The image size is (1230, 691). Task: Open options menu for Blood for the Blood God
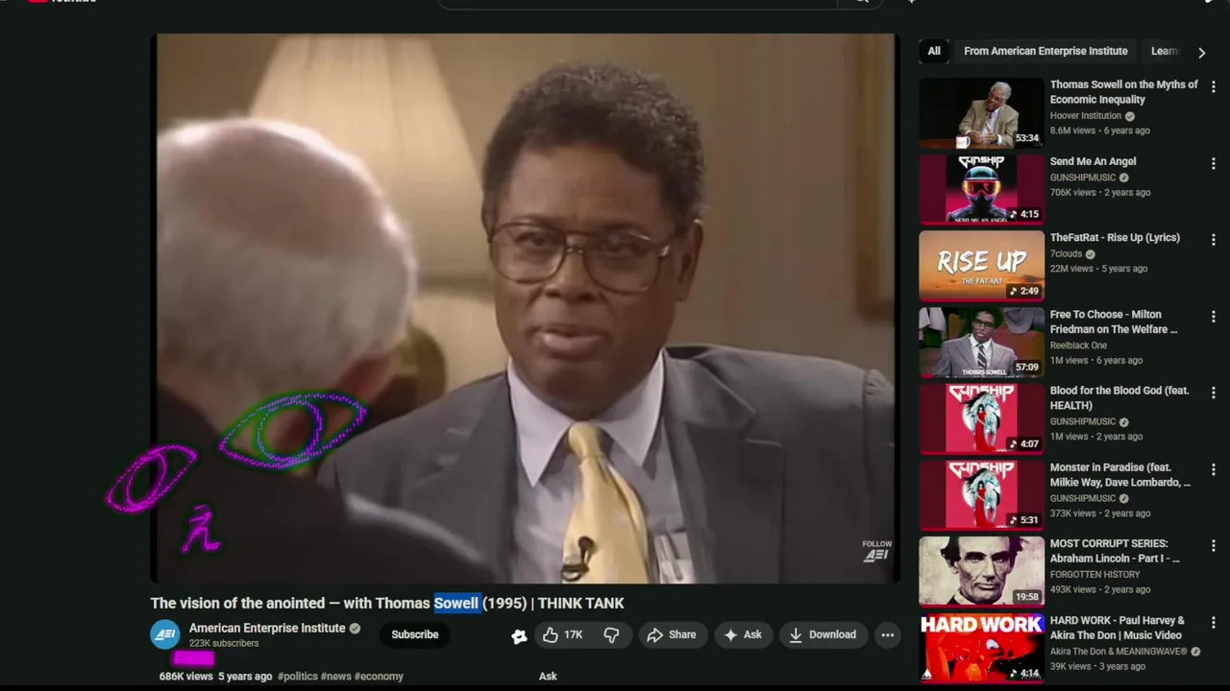pyautogui.click(x=1213, y=393)
